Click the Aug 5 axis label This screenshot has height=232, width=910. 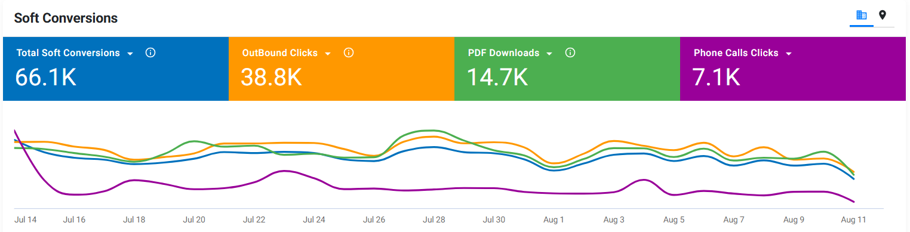coord(674,219)
